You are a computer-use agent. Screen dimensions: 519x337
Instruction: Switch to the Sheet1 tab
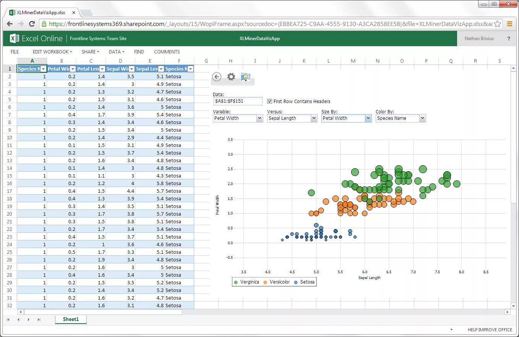coord(70,319)
